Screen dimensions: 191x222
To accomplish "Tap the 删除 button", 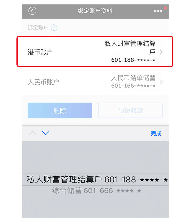I will [x=60, y=111].
